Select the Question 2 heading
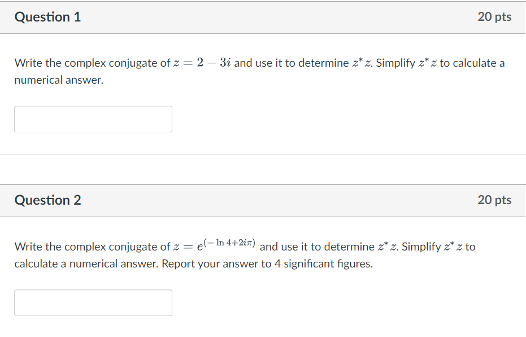The height and width of the screenshot is (337, 526). (47, 200)
